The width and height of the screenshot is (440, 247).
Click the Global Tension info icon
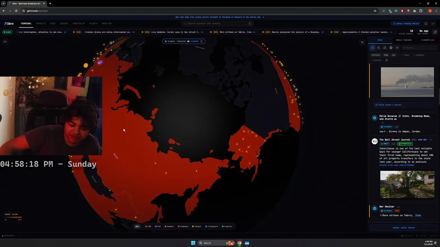201,41
